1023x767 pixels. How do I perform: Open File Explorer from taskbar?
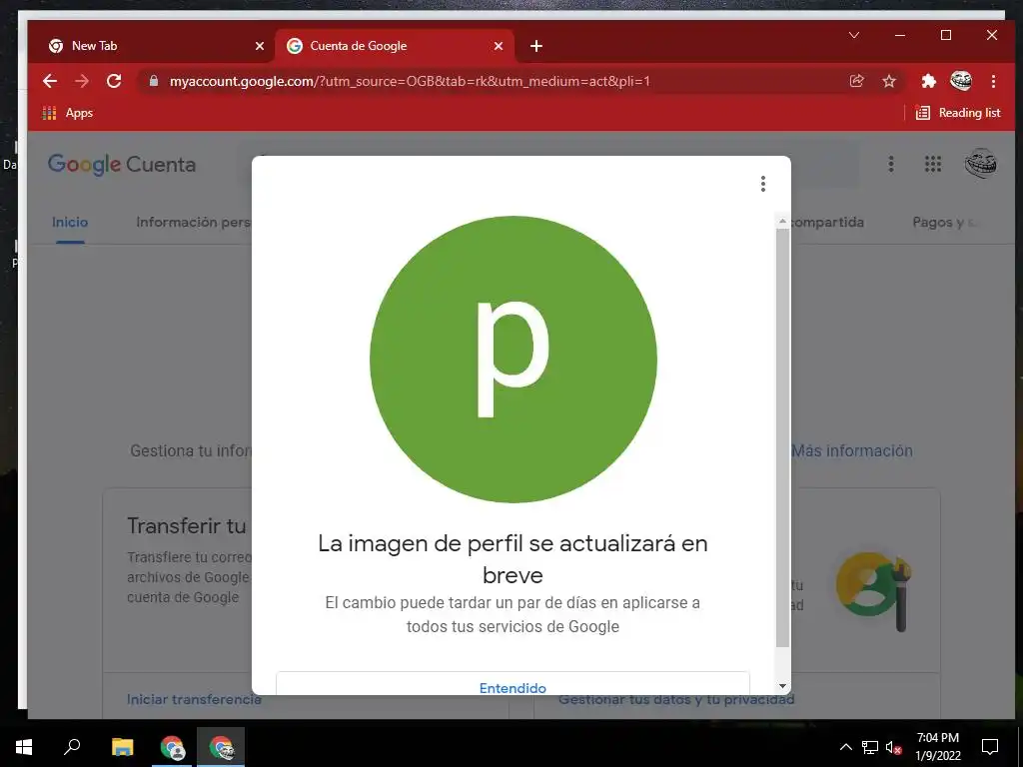(x=122, y=747)
